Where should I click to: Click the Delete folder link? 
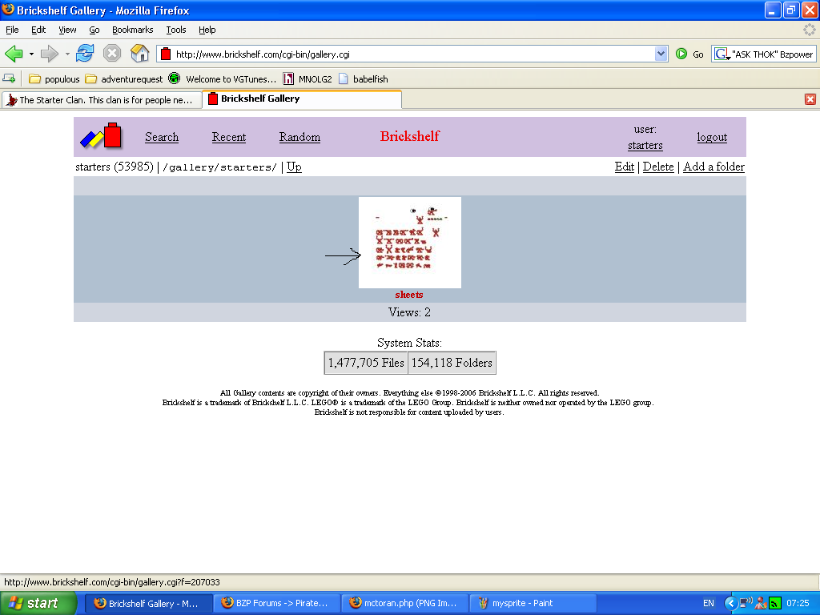(x=658, y=167)
